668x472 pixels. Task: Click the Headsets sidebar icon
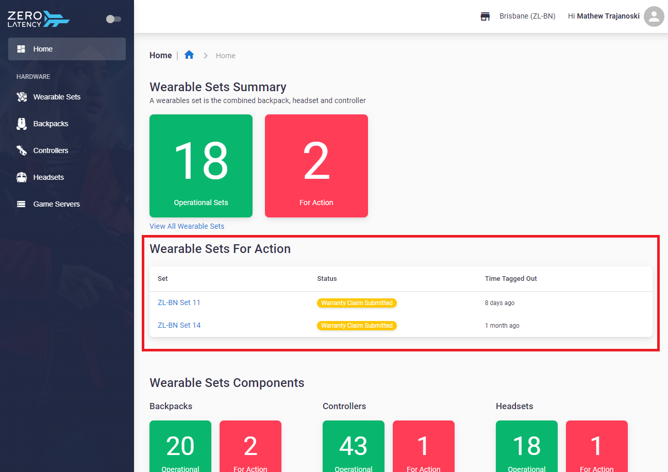click(21, 177)
